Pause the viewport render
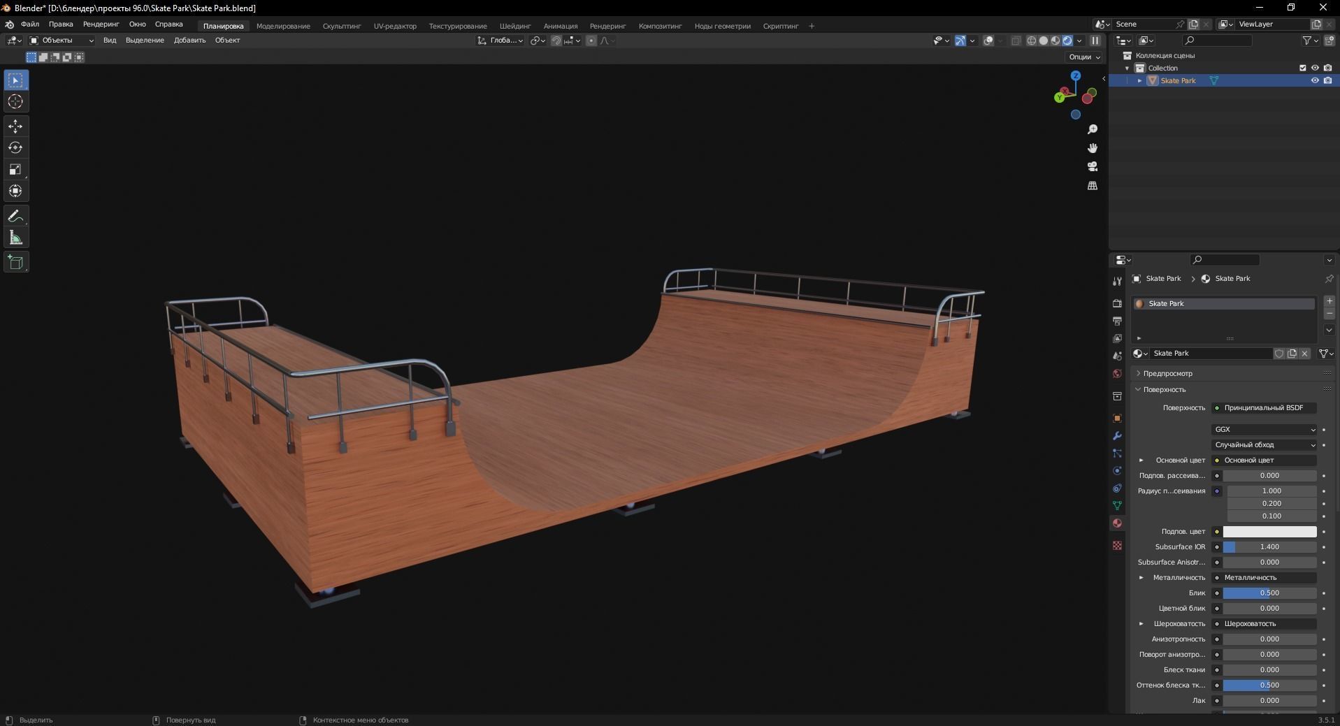The height and width of the screenshot is (726, 1340). point(1095,41)
